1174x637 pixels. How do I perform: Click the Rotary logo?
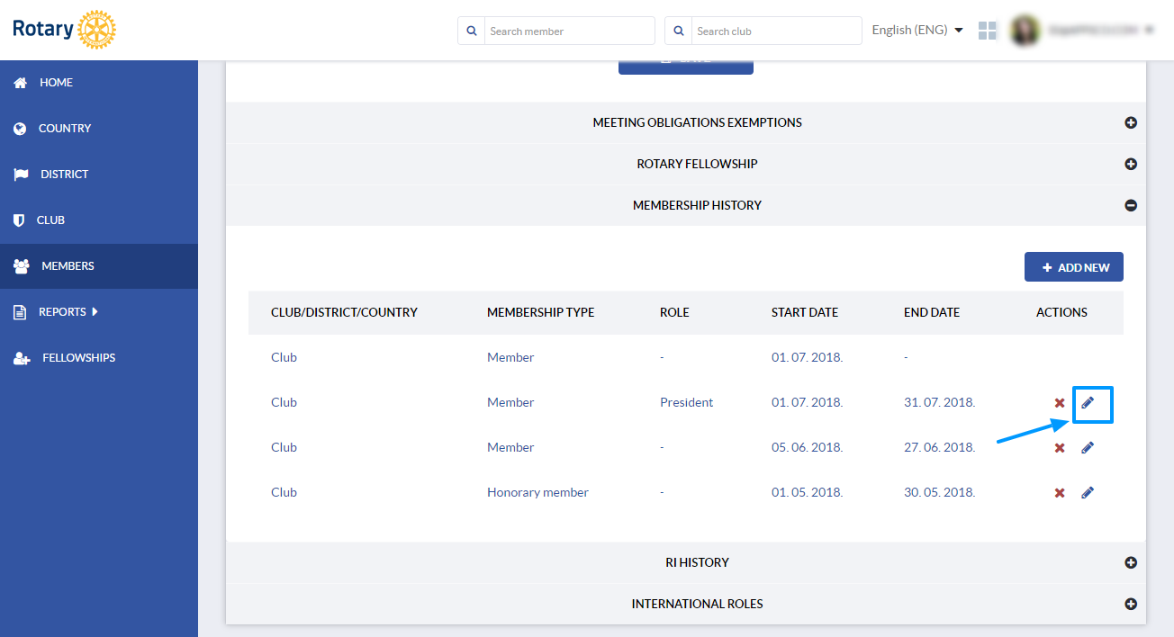[64, 30]
